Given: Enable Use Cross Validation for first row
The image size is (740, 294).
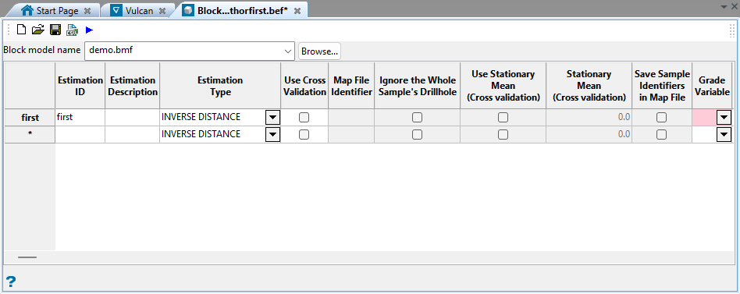Looking at the screenshot, I should pos(304,117).
